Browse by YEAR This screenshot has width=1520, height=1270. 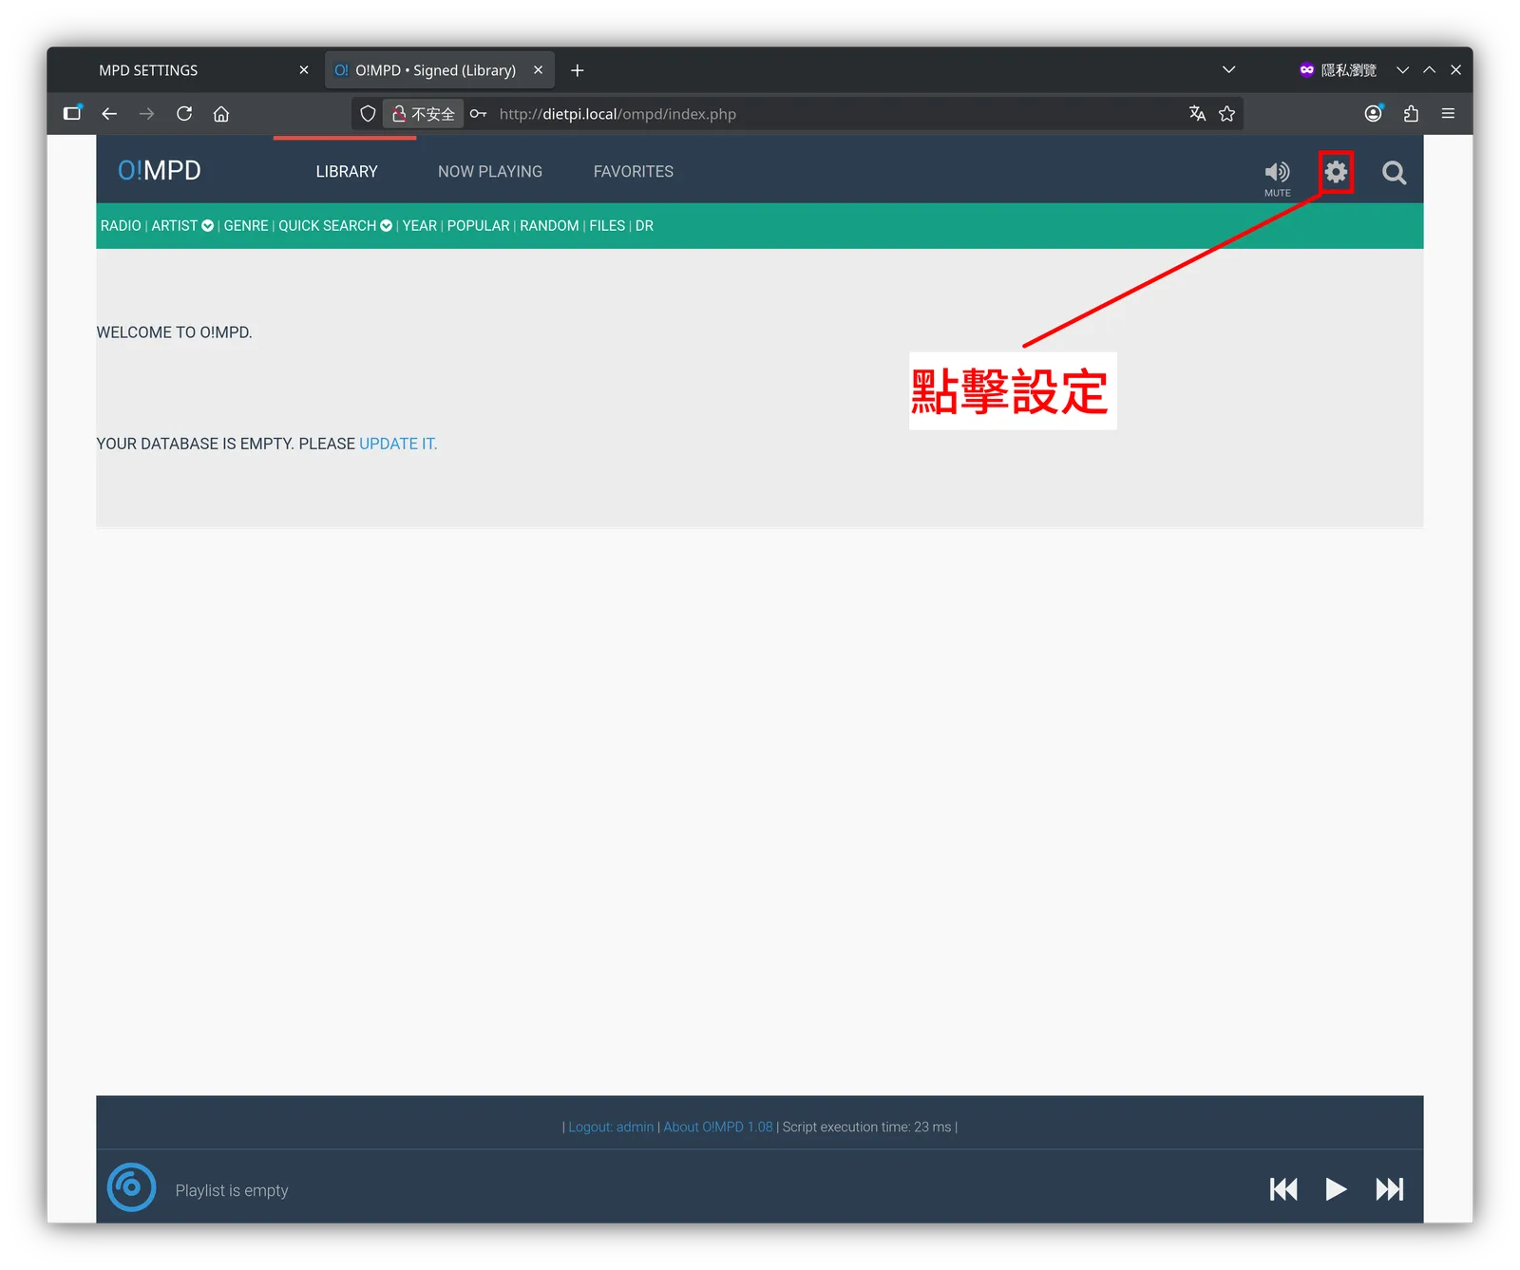coord(420,226)
